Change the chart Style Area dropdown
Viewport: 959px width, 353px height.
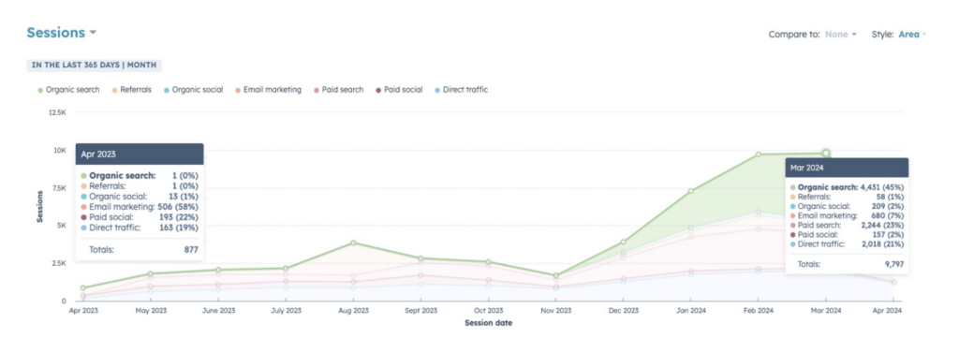[x=912, y=35]
